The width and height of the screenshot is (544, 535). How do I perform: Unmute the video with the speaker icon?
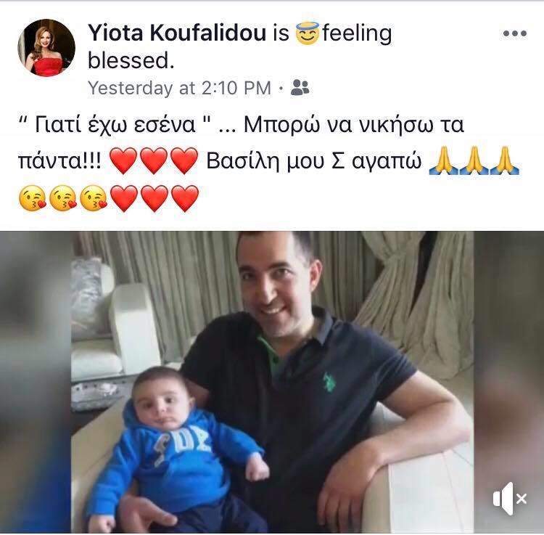(510, 499)
